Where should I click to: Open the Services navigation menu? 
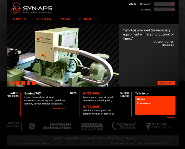point(19,19)
